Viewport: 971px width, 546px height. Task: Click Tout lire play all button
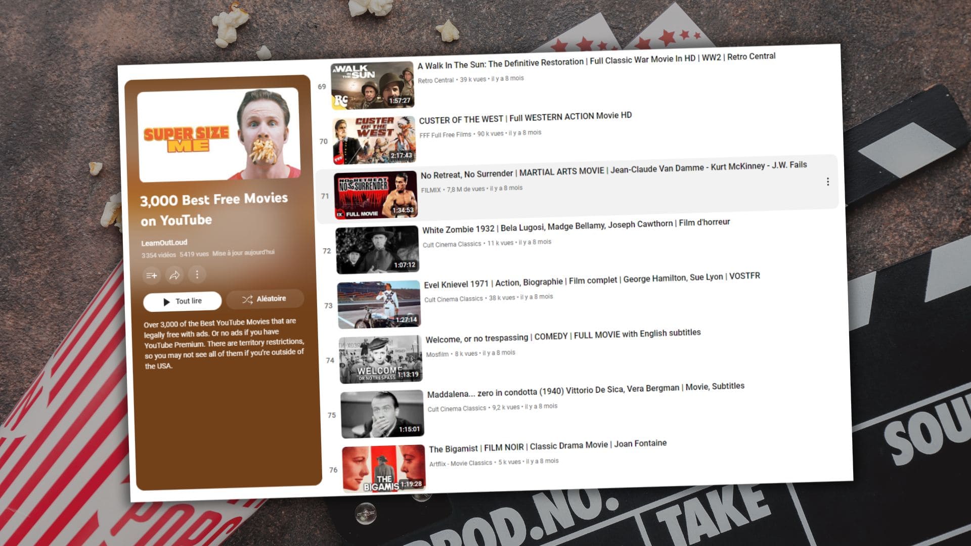(x=183, y=301)
